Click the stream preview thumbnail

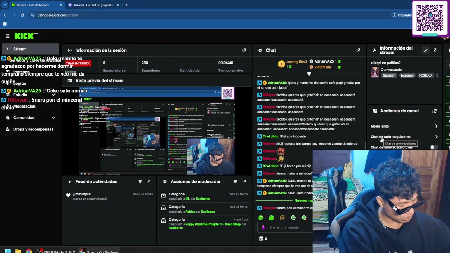[156, 131]
